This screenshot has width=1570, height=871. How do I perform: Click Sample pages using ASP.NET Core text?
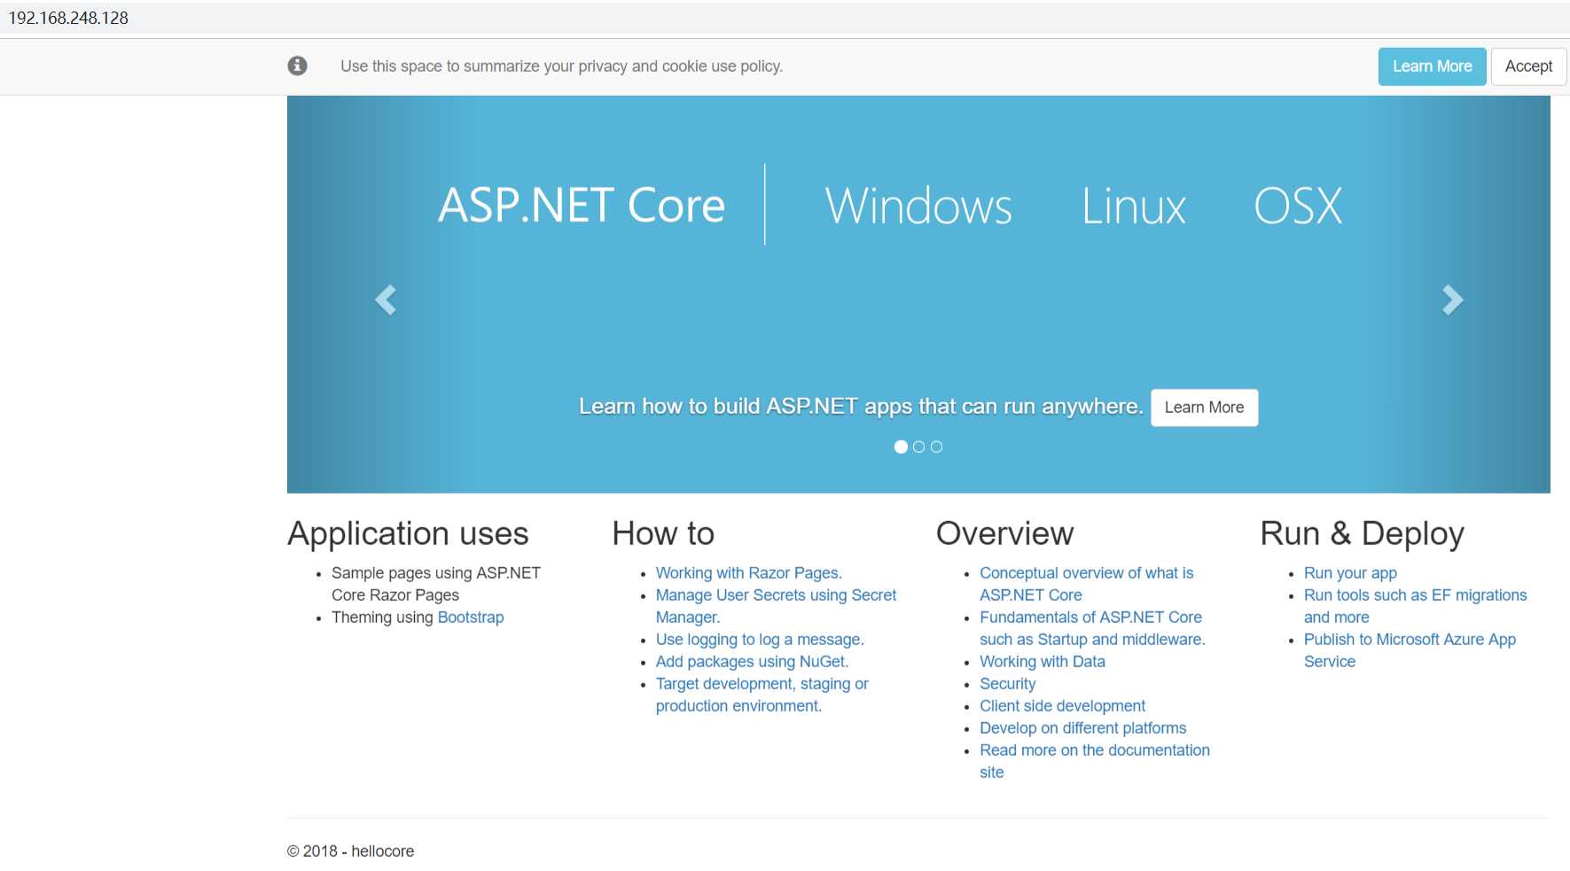pyautogui.click(x=435, y=584)
